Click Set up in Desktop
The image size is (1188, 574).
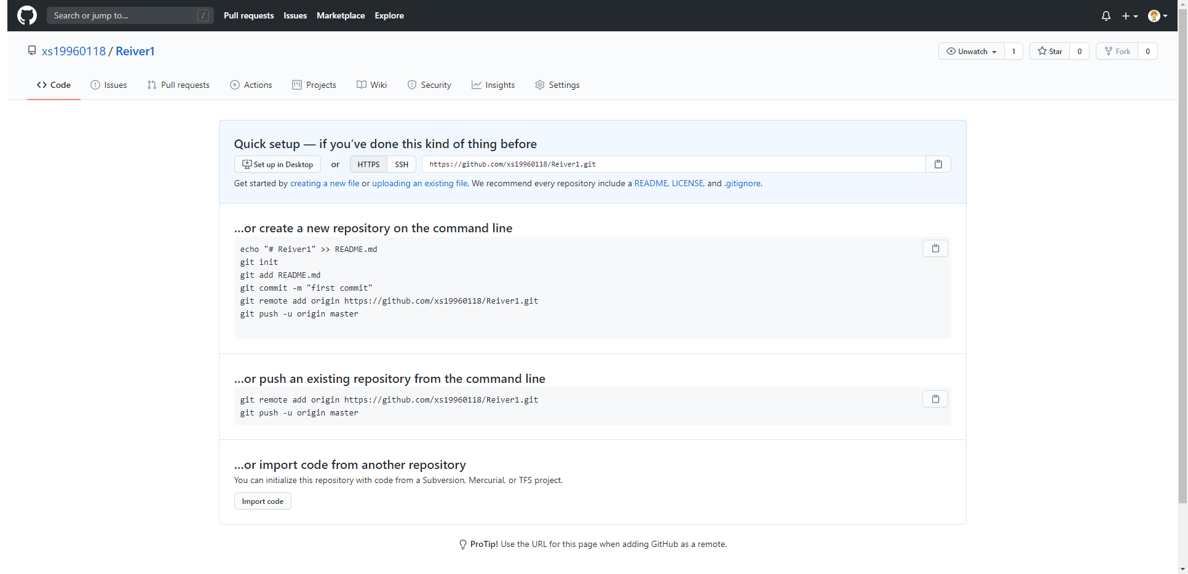pos(277,164)
